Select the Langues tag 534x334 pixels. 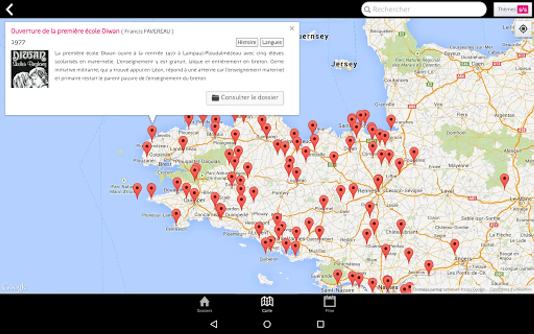[x=272, y=42]
